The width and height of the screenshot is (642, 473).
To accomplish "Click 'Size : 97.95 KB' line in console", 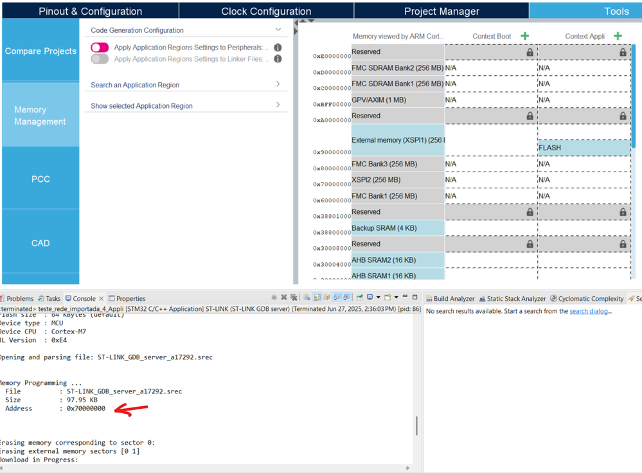I will pos(51,400).
